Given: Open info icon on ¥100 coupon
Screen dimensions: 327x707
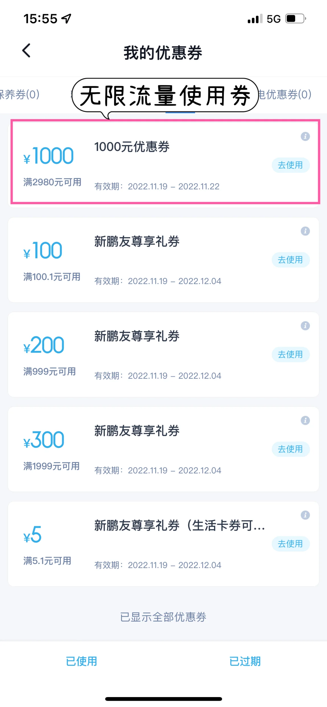Looking at the screenshot, I should coord(305,231).
